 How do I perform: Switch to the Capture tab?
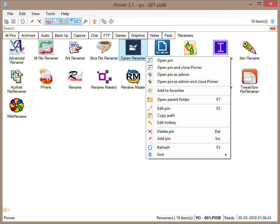click(x=80, y=36)
